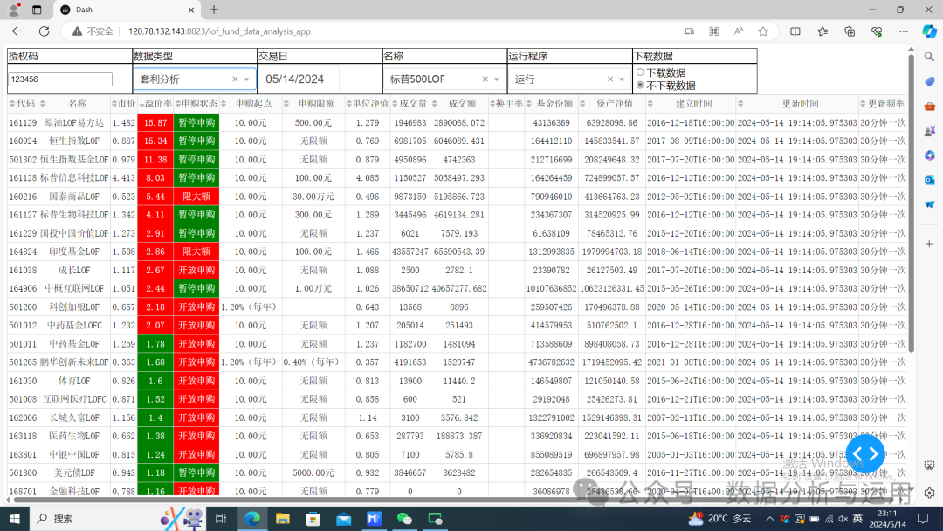943x531 pixels.
Task: Select cell 鹏华创新未来LOF
Action: click(74, 362)
